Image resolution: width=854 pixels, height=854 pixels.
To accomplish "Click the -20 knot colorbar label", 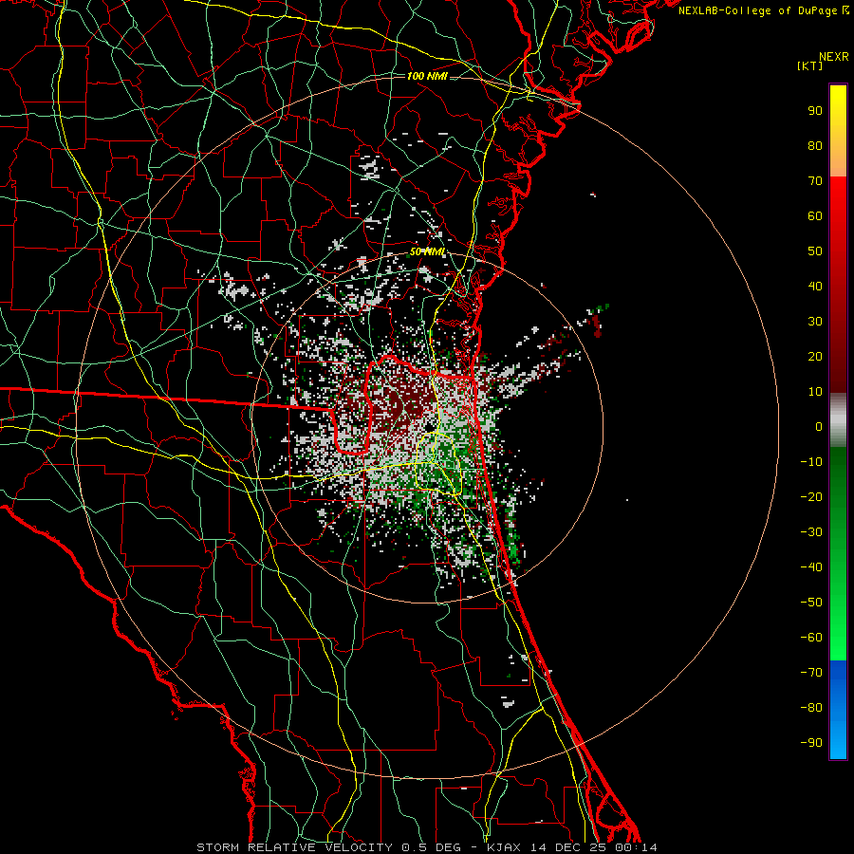I will (x=811, y=497).
